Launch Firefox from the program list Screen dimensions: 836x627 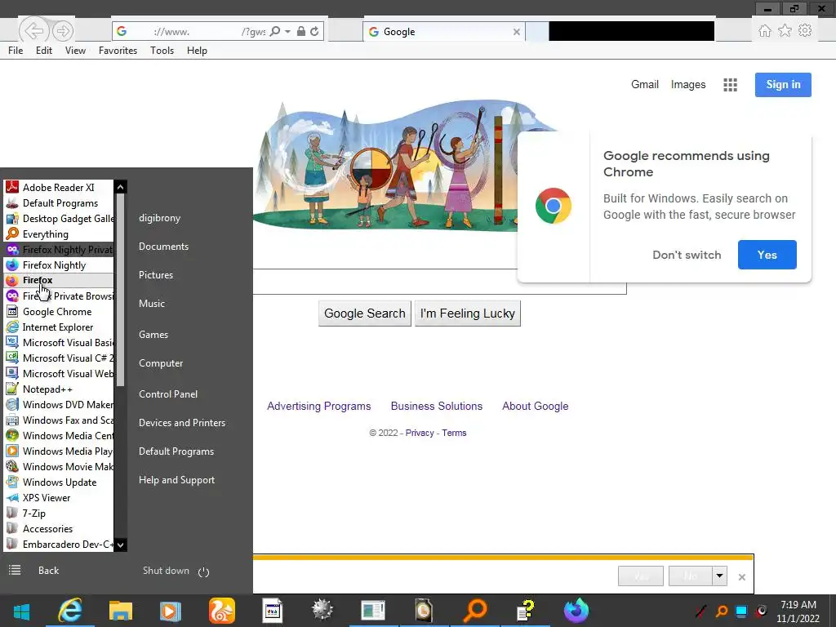(59, 280)
